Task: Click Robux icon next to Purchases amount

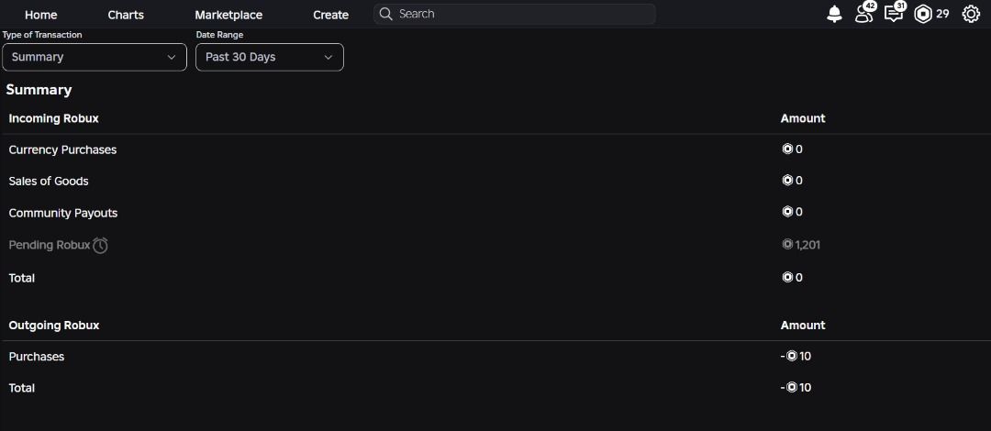Action: click(792, 356)
